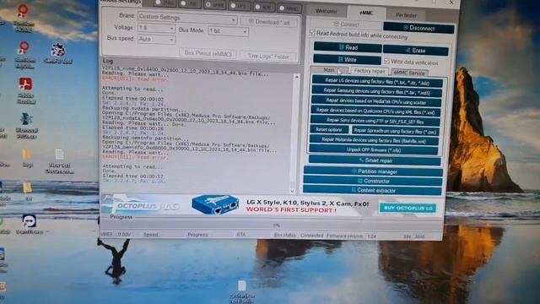The height and width of the screenshot is (304, 540).
Task: Click the greyed Connect button
Action: tap(347, 24)
